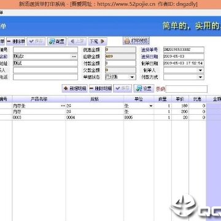The image size is (221, 221).
Task: Click the 制单日期 field showing 17:52:54
Action: (184, 63)
